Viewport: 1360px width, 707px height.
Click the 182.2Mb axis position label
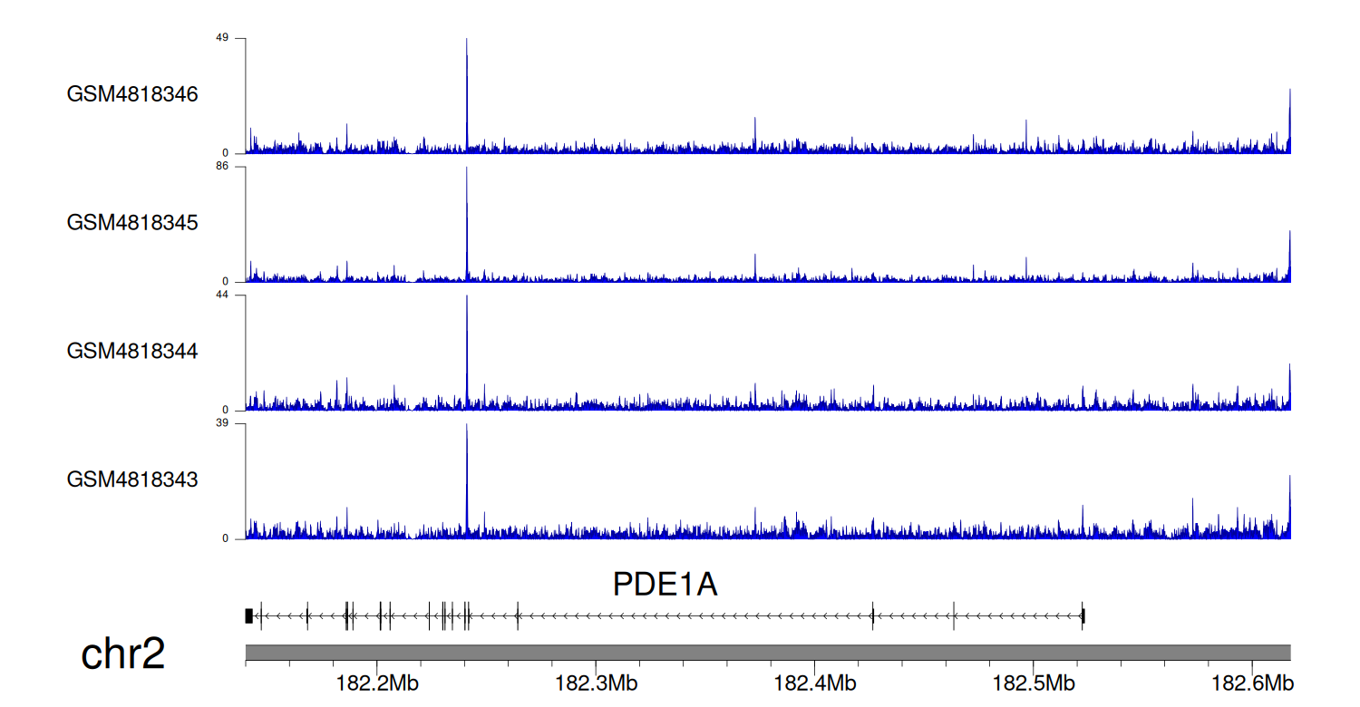(378, 682)
